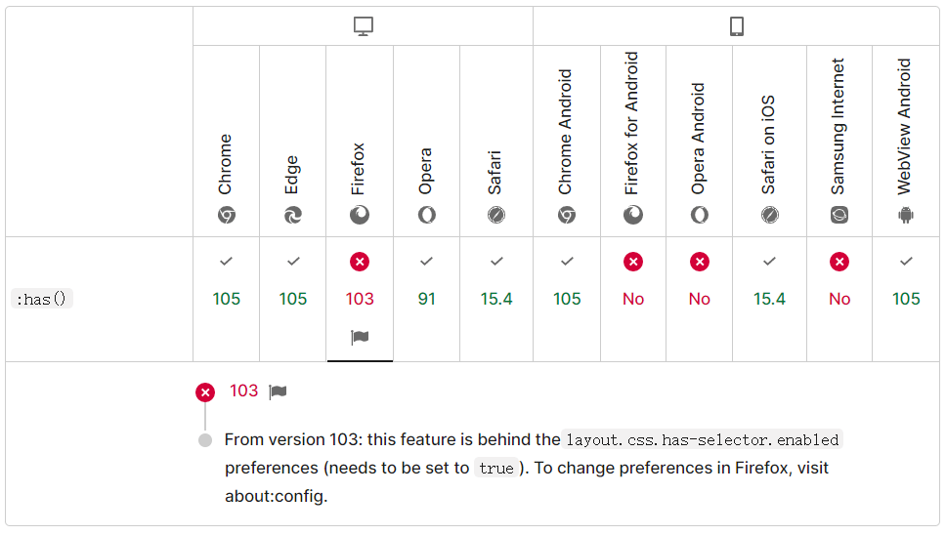Viewport: 946px width, 535px height.
Task: Click the WebView Android robot icon
Action: (x=906, y=215)
